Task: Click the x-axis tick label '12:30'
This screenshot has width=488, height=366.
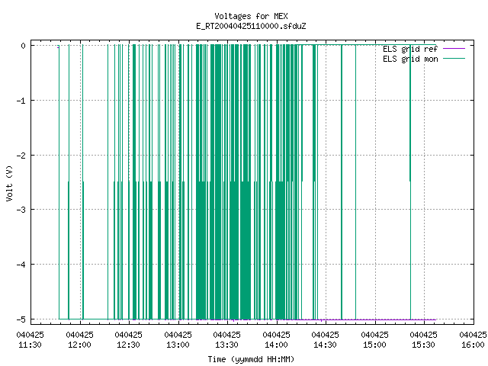Action: coord(129,345)
